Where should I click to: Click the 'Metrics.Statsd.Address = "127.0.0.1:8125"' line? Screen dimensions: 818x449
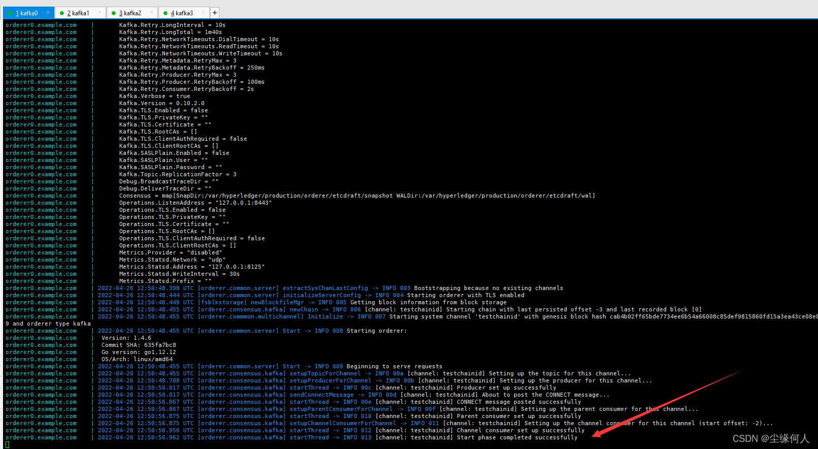click(x=192, y=267)
